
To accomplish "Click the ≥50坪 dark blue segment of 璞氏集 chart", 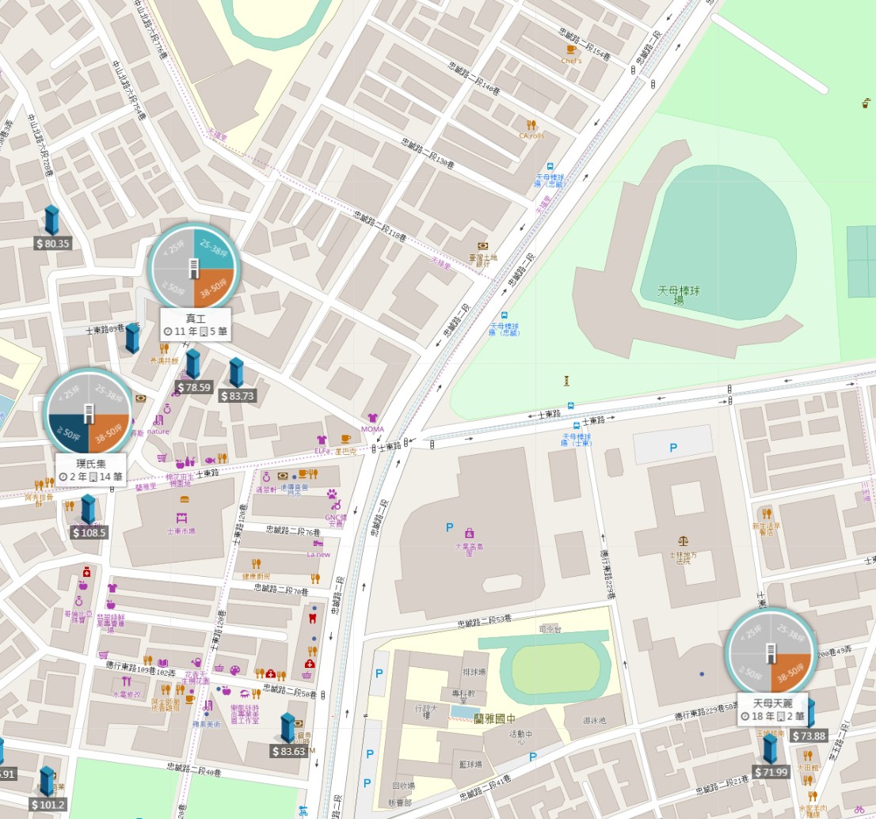I will click(68, 433).
